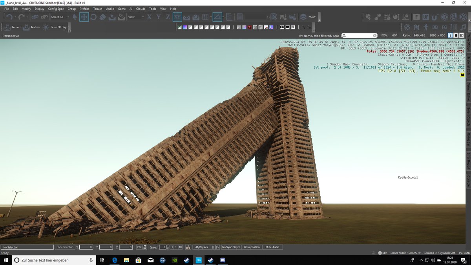Image resolution: width=471 pixels, height=265 pixels.
Task: Click the Speed value input field
Action: (163, 247)
